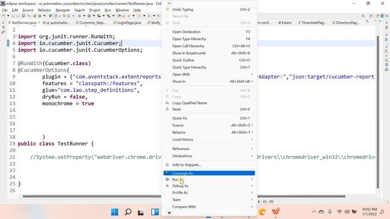Image resolution: width=390 pixels, height=219 pixels.
Task: Click the Undo Typing arrow icon
Action: click(168, 9)
